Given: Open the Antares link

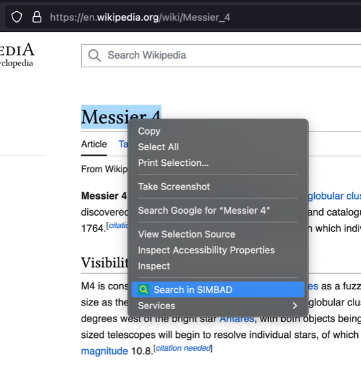Looking at the screenshot, I should pos(237,319).
